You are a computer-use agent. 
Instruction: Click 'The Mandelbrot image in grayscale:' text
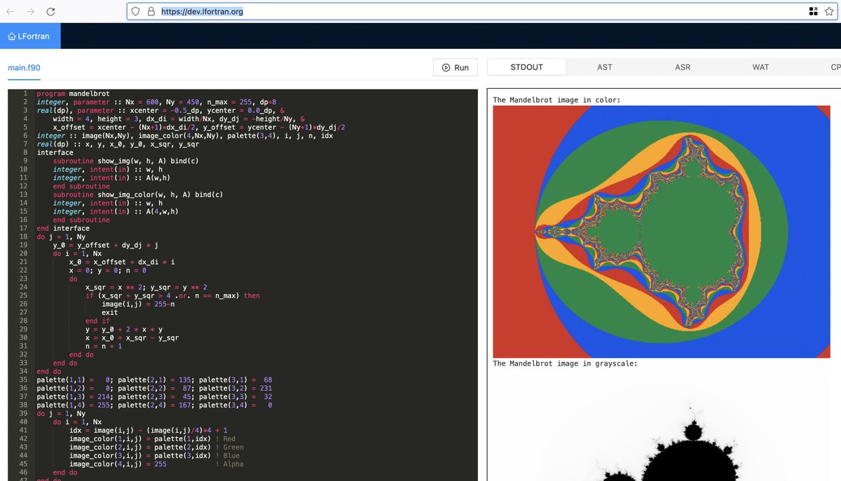point(565,363)
